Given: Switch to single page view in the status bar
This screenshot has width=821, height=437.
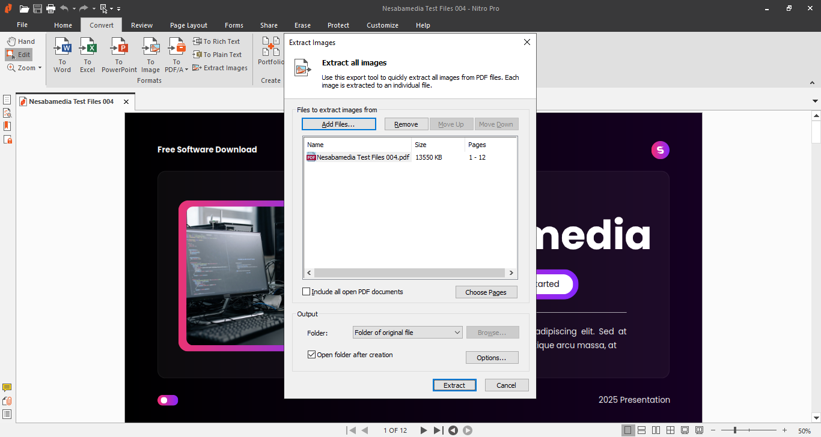Looking at the screenshot, I should point(627,430).
